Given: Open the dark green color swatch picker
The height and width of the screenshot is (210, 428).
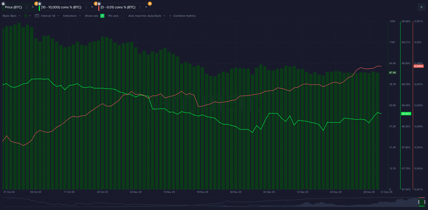Looking at the screenshot, I should (x=27, y=16).
